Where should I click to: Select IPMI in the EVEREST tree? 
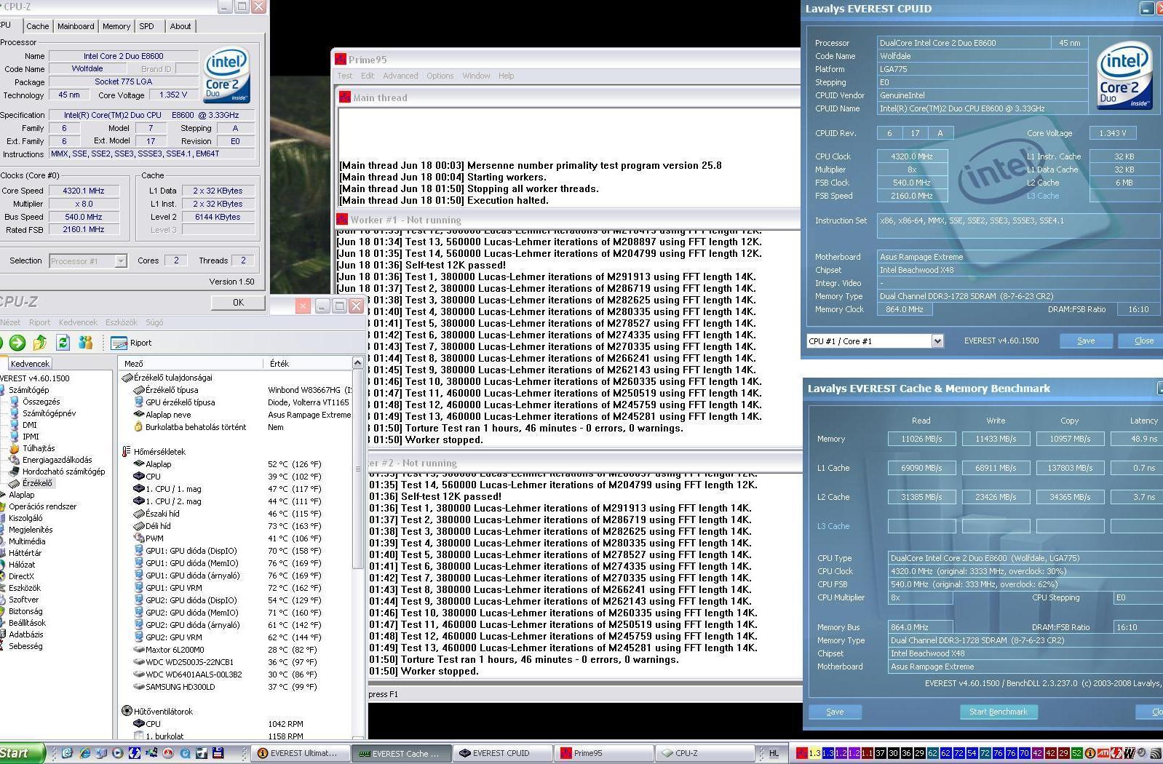coord(31,437)
